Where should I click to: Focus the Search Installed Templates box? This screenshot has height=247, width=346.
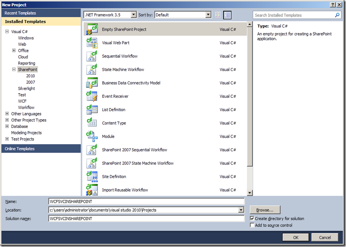click(x=294, y=15)
